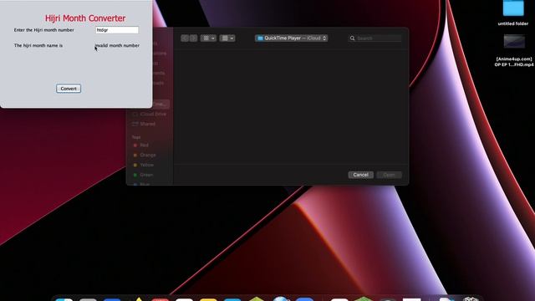Click the Open button in dialog
535x301 pixels.
389,175
